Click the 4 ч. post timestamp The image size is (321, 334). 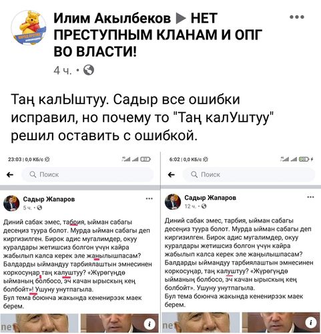pyautogui.click(x=63, y=71)
